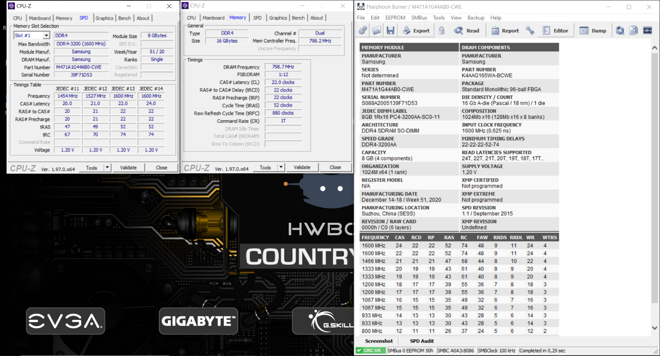Switch to Mainboard tab in SPD window
The image size is (660, 356).
[40, 18]
